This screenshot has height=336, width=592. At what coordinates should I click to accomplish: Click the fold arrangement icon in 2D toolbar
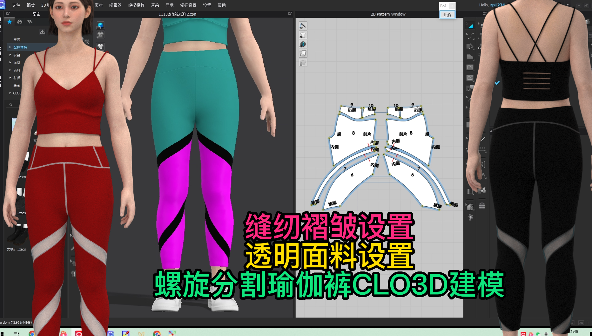point(303,53)
